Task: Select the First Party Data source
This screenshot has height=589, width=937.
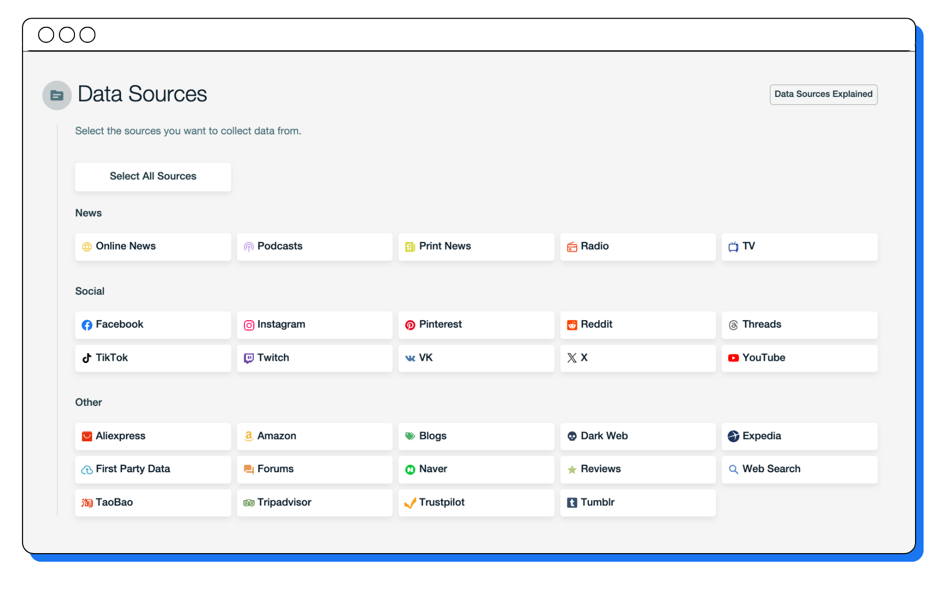Action: click(x=153, y=469)
